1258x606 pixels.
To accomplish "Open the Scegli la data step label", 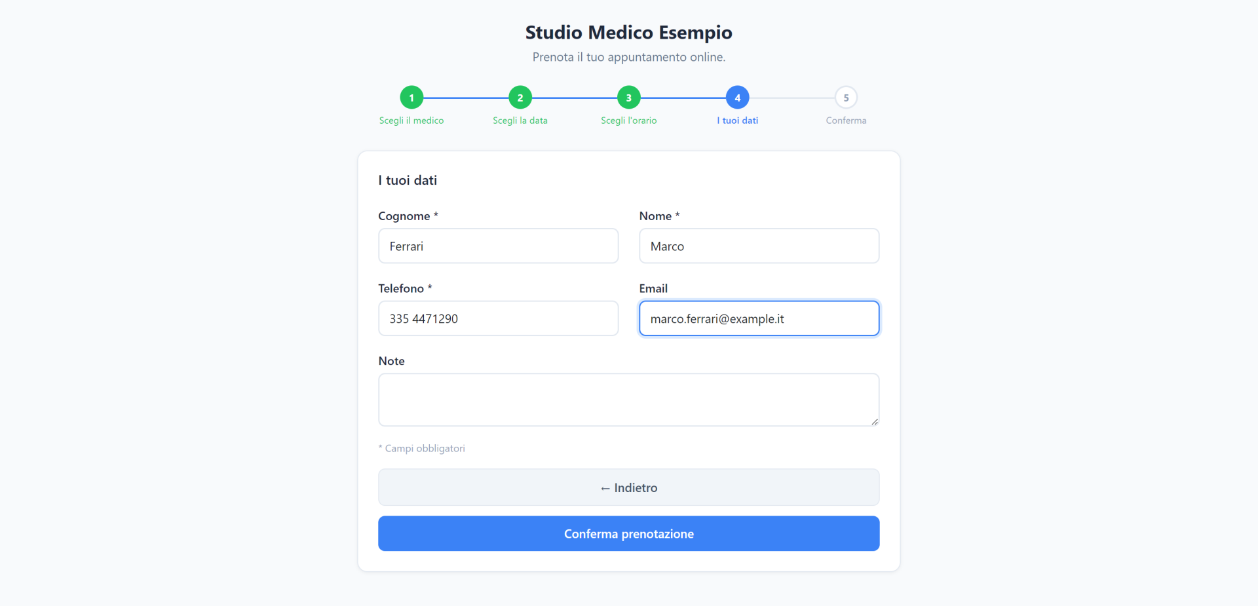I will (520, 121).
